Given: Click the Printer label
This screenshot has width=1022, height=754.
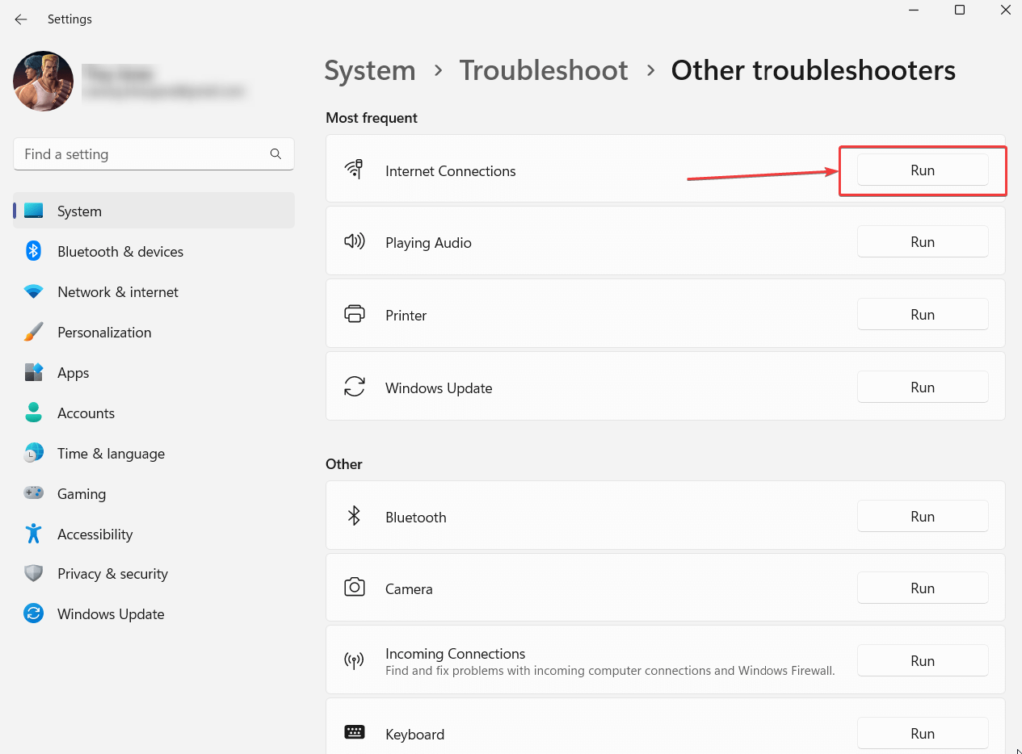Looking at the screenshot, I should pyautogui.click(x=406, y=316).
